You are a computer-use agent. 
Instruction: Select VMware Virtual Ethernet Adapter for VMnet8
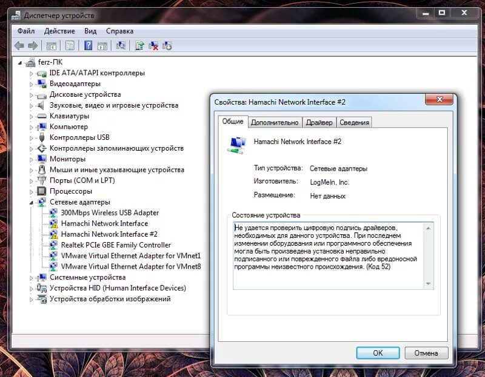131,266
